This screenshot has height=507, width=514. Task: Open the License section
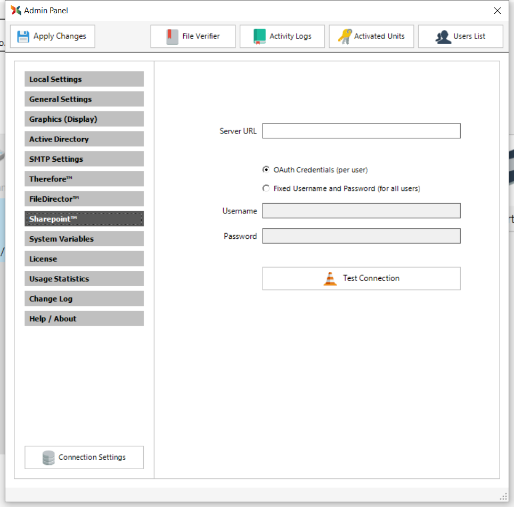point(84,259)
